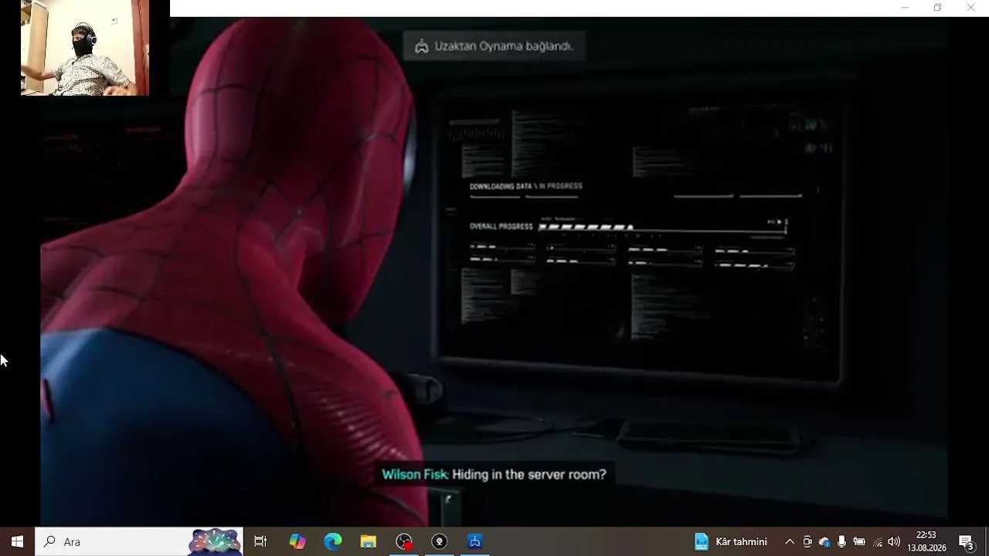989x556 pixels.
Task: Click the DOWNLOADING DATA in-game text
Action: 525,186
